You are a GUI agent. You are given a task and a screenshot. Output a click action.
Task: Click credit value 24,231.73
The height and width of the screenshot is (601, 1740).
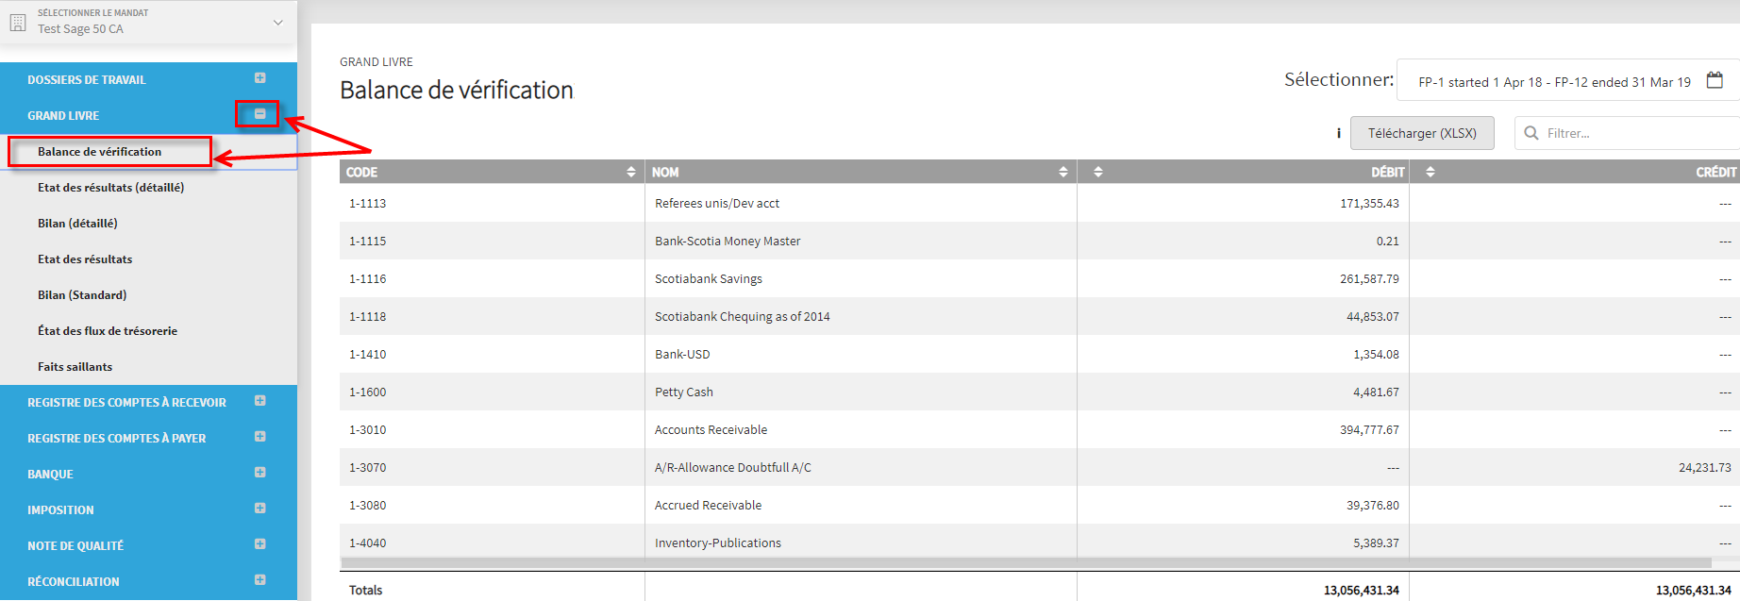point(1705,467)
